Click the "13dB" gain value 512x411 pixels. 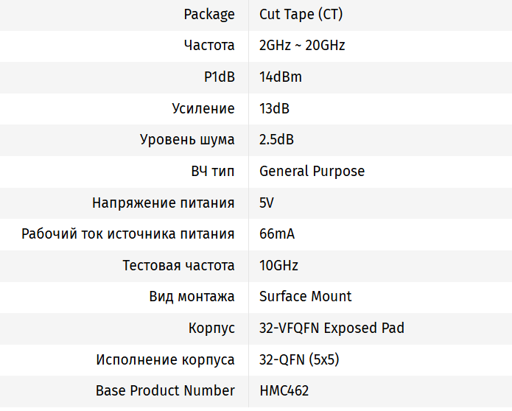274,109
